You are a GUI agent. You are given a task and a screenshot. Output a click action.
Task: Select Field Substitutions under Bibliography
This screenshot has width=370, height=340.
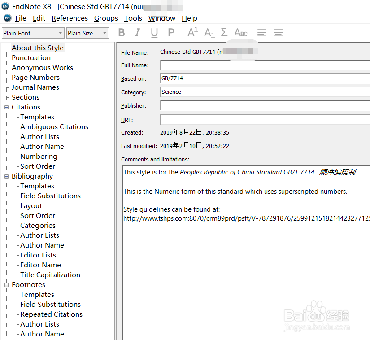(51, 196)
